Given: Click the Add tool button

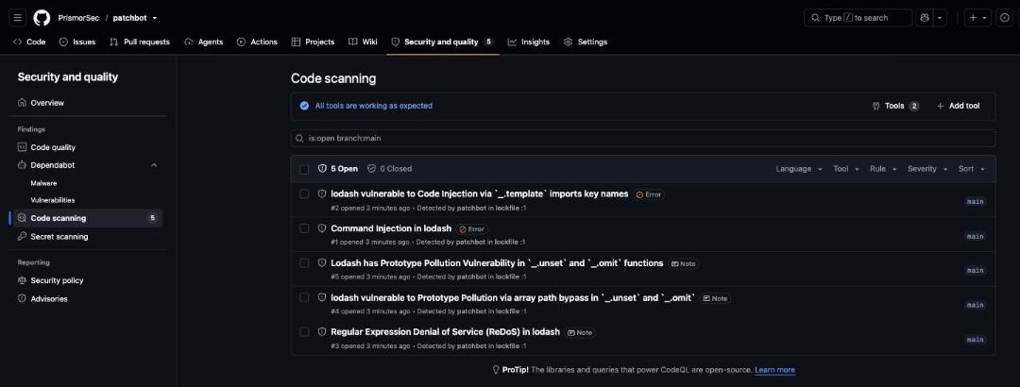Looking at the screenshot, I should (x=959, y=106).
